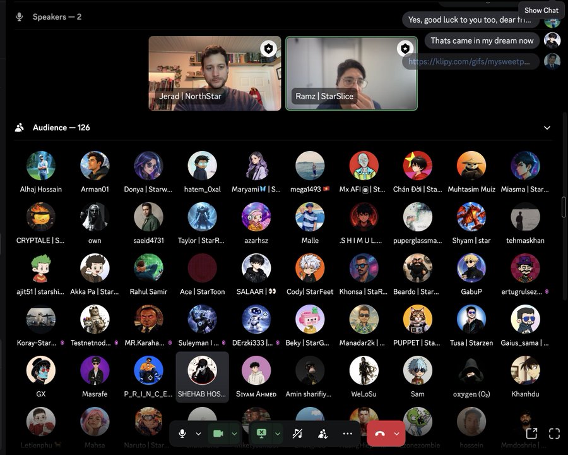Click the Audience people icon
Image resolution: width=568 pixels, height=455 pixels.
click(20, 128)
